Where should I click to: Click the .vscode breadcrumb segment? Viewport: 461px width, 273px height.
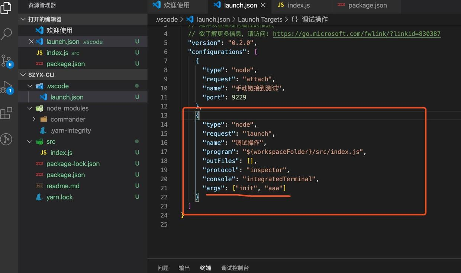167,19
